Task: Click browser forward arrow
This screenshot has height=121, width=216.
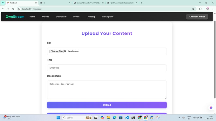Action: pos(8,9)
